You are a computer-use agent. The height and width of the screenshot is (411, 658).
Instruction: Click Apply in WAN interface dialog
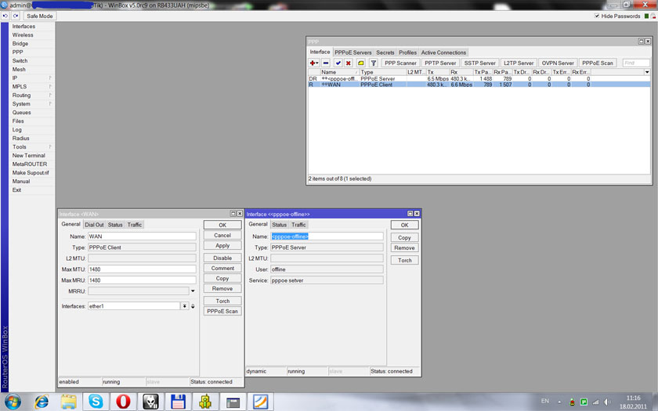pos(222,246)
